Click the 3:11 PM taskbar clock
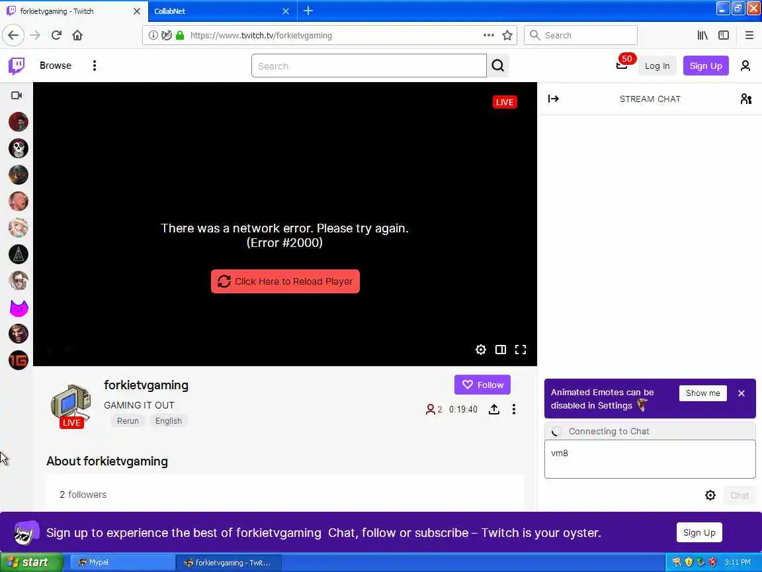The height and width of the screenshot is (572, 762). click(x=738, y=562)
